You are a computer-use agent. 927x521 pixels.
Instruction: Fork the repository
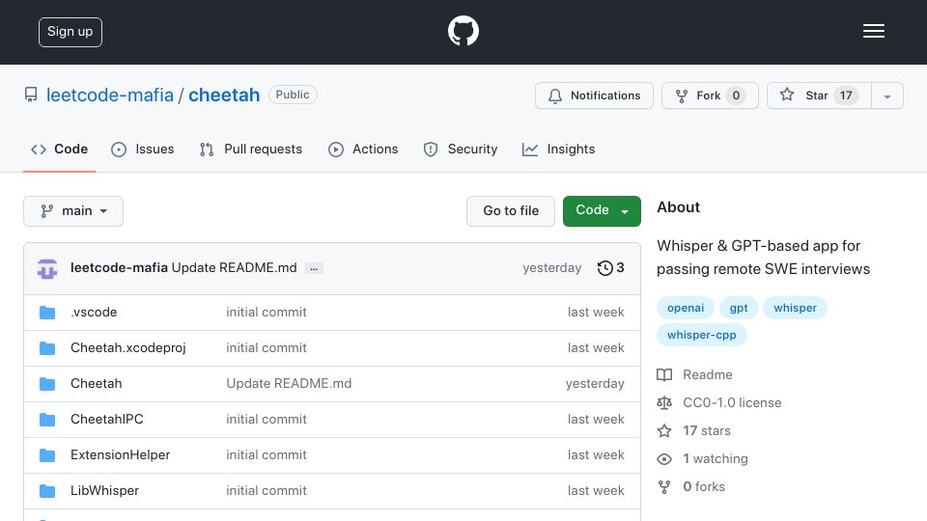[x=710, y=96]
